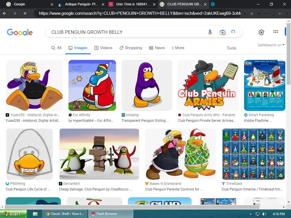Screen dimensions: 291x218
Task: Show hidden system tray icons
Action: 250,214
